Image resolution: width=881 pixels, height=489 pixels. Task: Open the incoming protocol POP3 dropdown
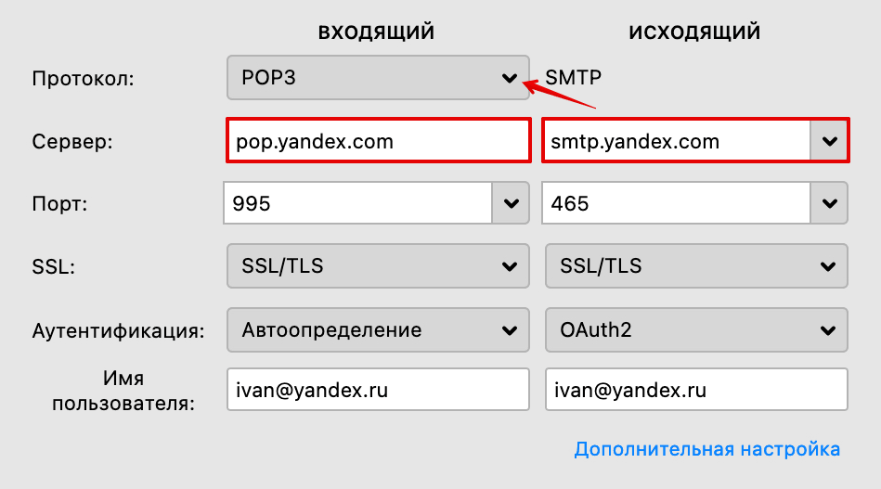click(x=378, y=78)
